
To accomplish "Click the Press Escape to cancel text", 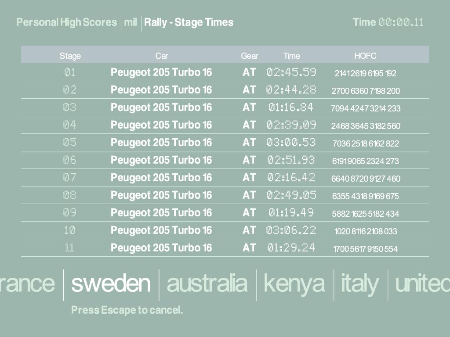I will (127, 310).
